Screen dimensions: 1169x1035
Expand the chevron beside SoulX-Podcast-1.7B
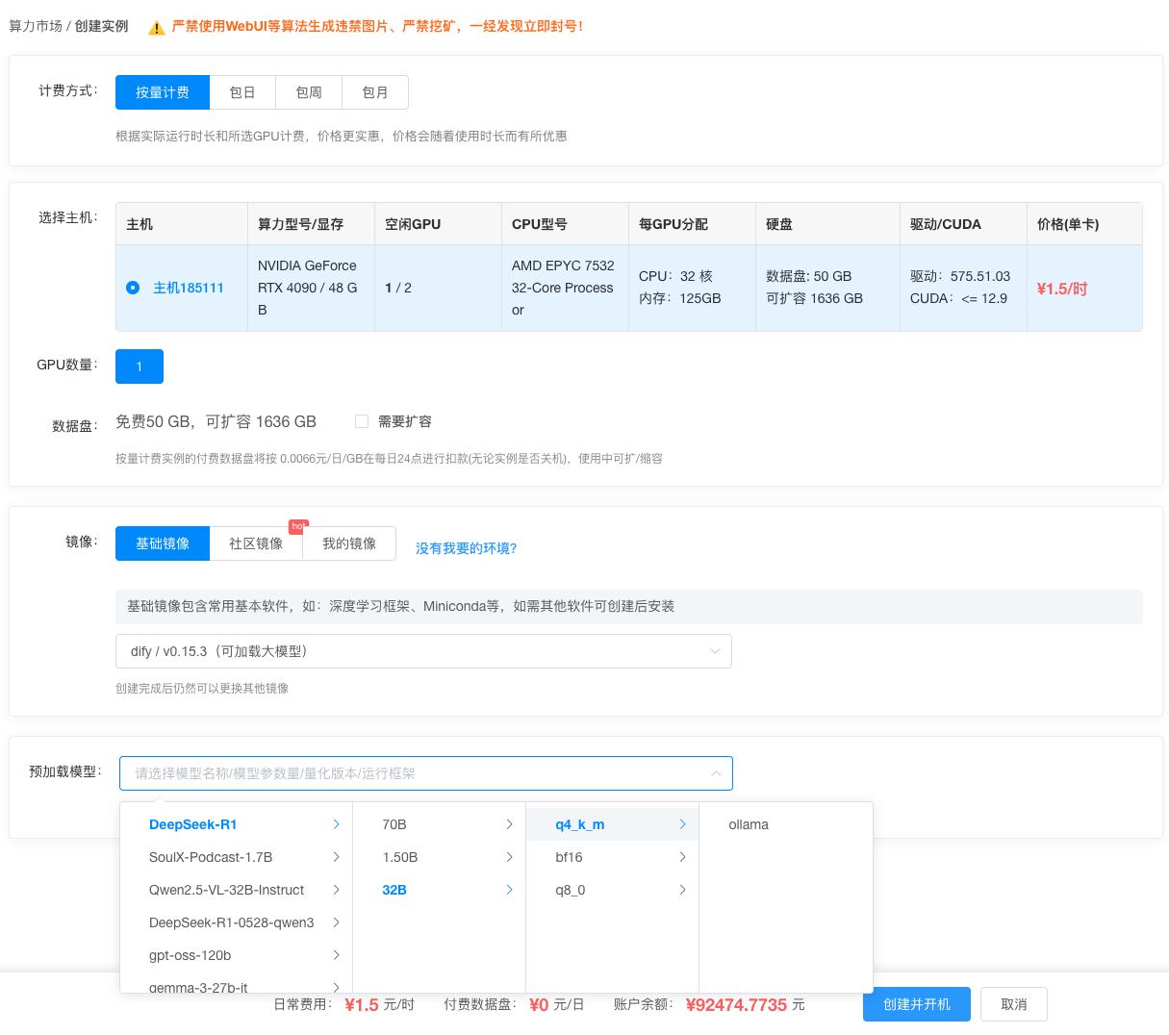pos(336,857)
